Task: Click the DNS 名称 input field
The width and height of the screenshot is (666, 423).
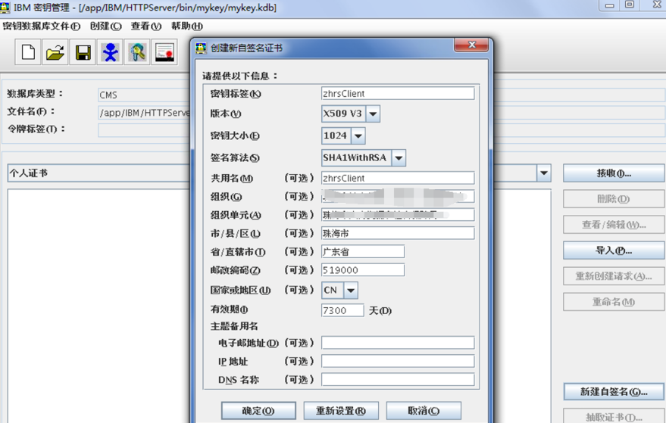Action: 398,379
